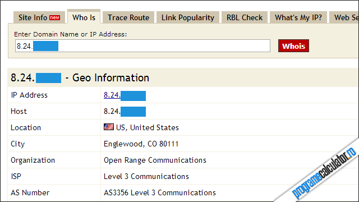
Task: Click the 'Enter Domain Name or IP Address:' label
Action: [x=71, y=34]
